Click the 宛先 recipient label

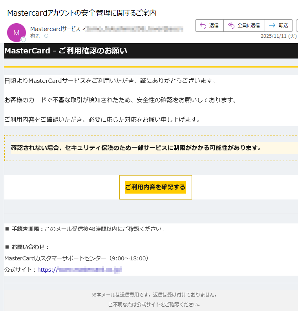35,36
